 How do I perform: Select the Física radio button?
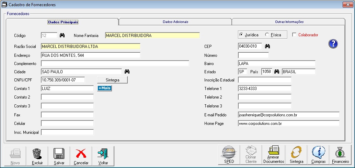267,35
